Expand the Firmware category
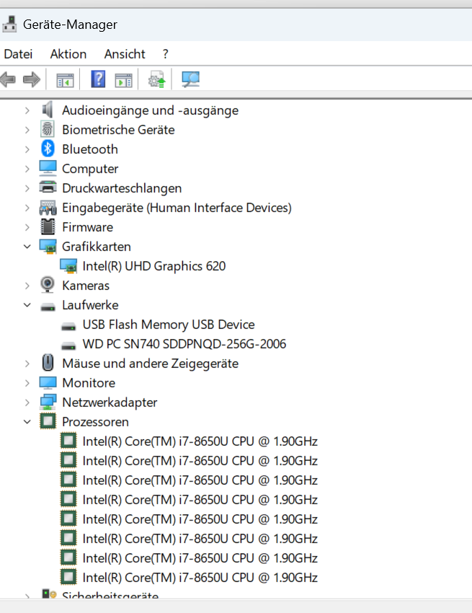 (27, 227)
